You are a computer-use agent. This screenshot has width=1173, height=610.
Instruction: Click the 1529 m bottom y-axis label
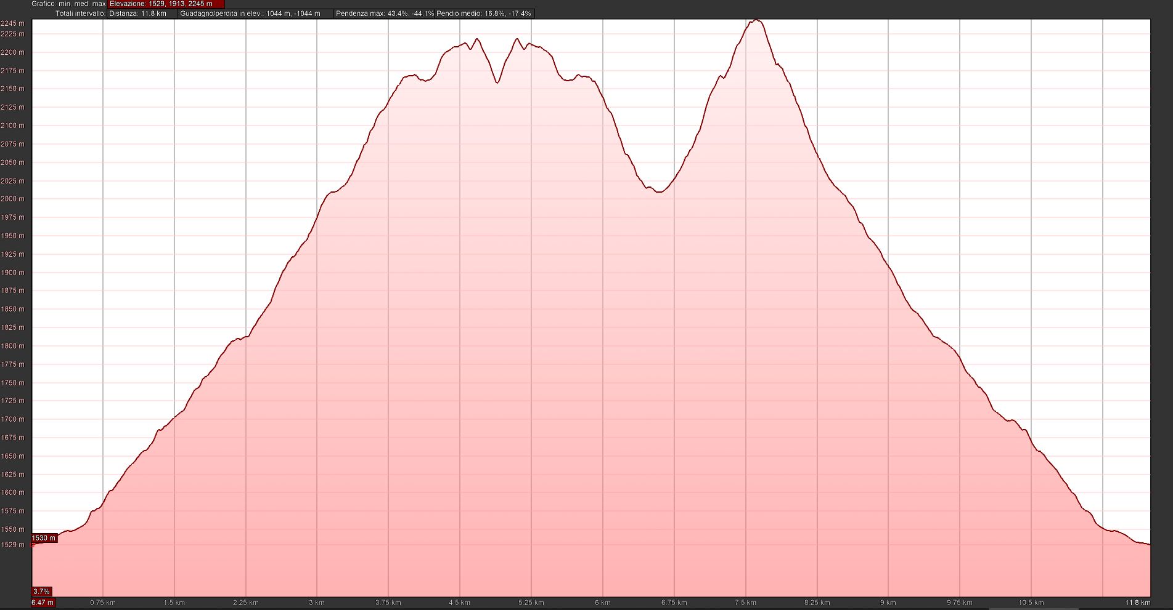point(13,545)
